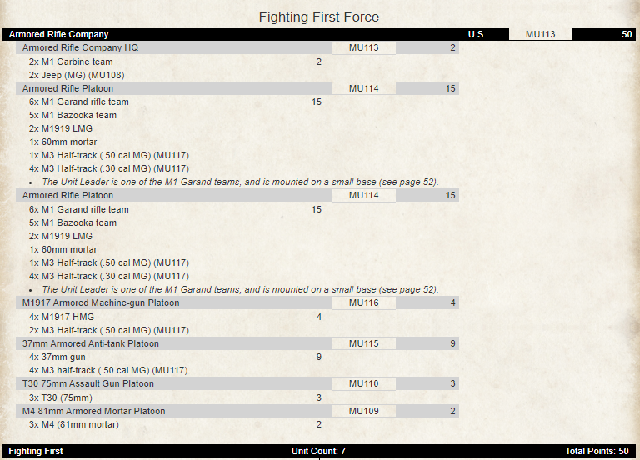Select the T30 75mm Assault Gun Platoon row
This screenshot has height=460, width=640.
pos(83,383)
